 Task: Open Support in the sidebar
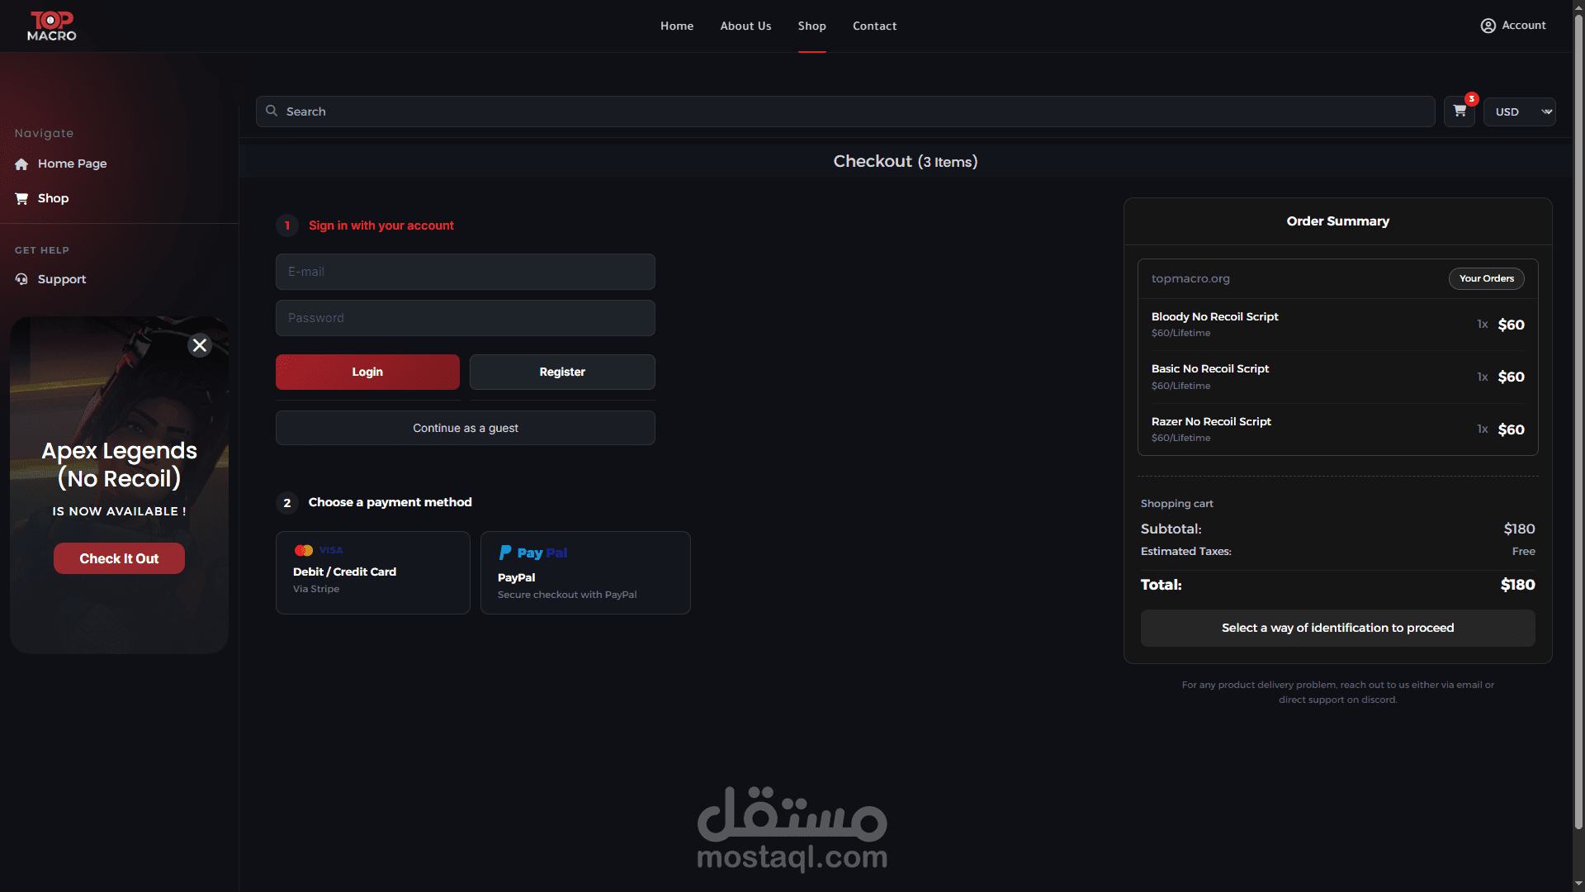[x=62, y=279]
